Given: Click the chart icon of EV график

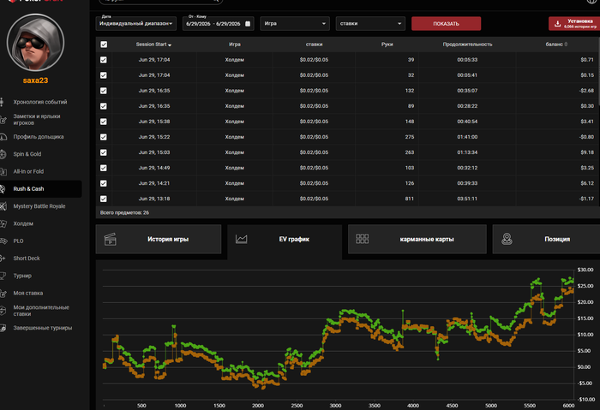Looking at the screenshot, I should click(x=241, y=239).
